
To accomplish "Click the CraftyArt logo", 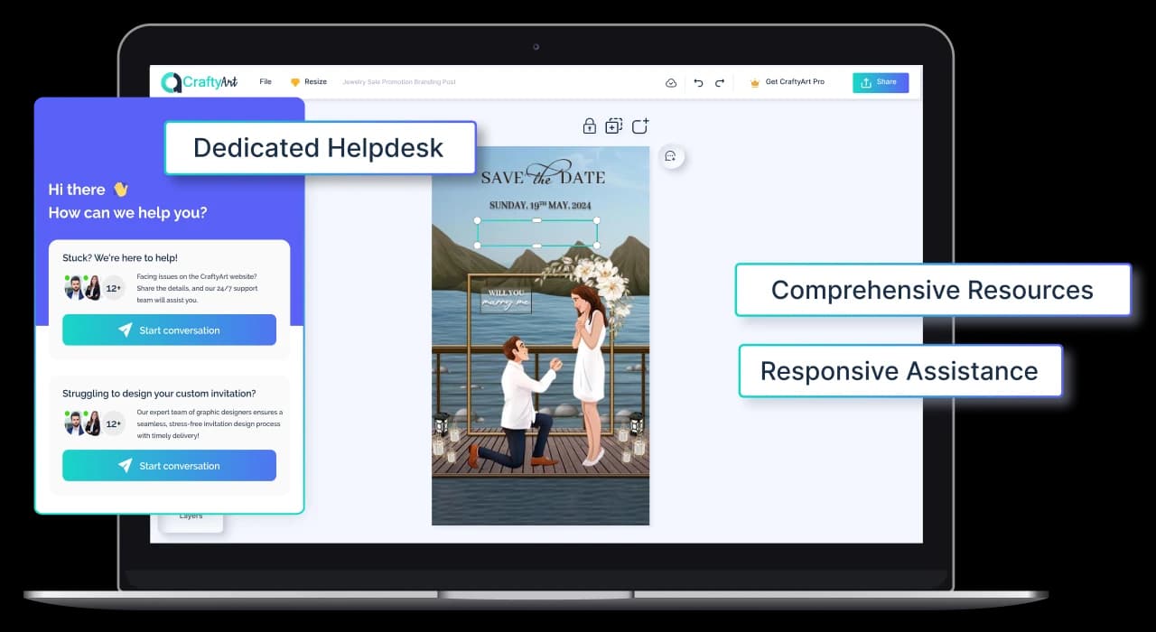I will (x=200, y=82).
